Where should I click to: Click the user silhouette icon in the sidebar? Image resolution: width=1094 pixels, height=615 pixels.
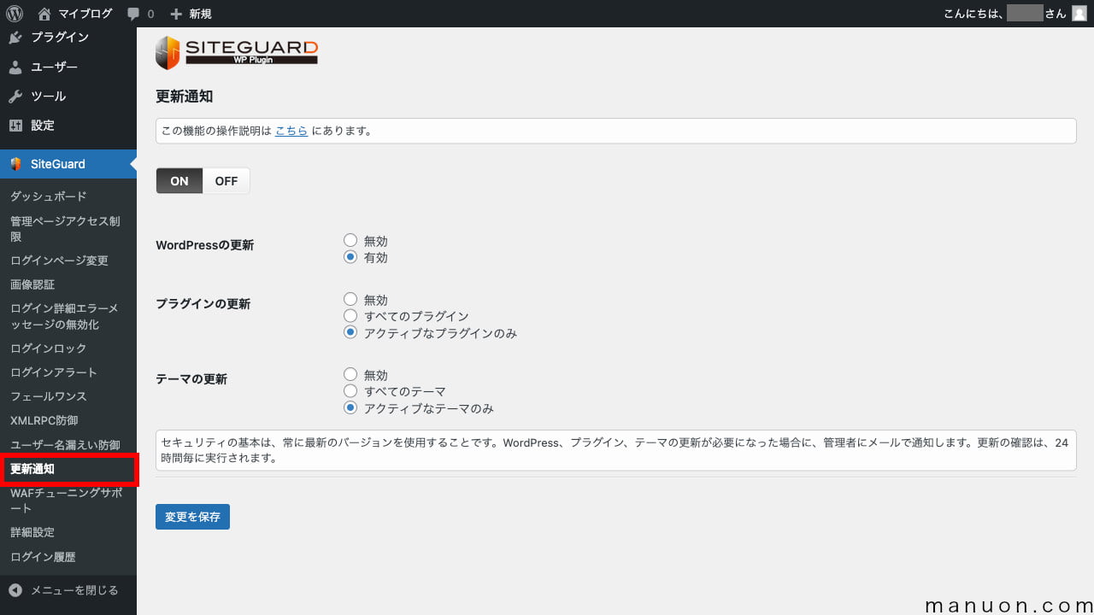pyautogui.click(x=15, y=67)
